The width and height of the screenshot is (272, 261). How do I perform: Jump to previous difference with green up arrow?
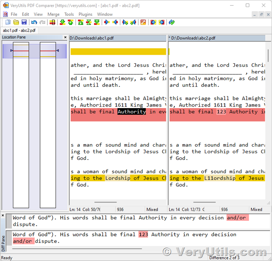click(71, 22)
